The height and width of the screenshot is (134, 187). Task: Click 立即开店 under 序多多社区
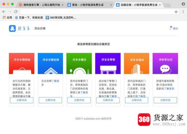tap(165, 100)
